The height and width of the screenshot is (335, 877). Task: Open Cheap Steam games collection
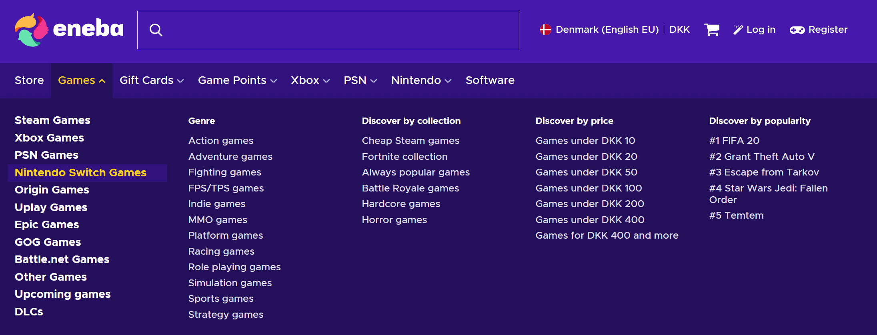[410, 141]
